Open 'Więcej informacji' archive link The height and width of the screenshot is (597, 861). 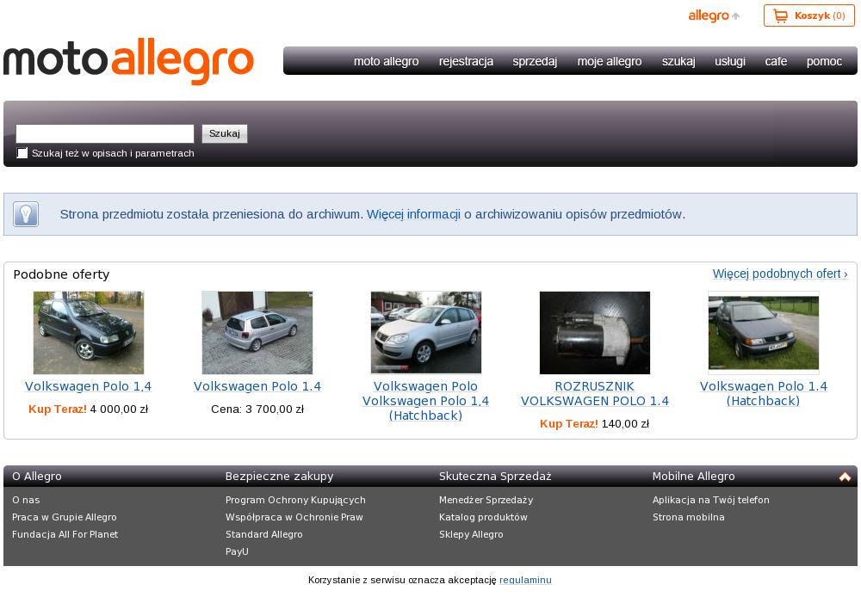(x=413, y=214)
